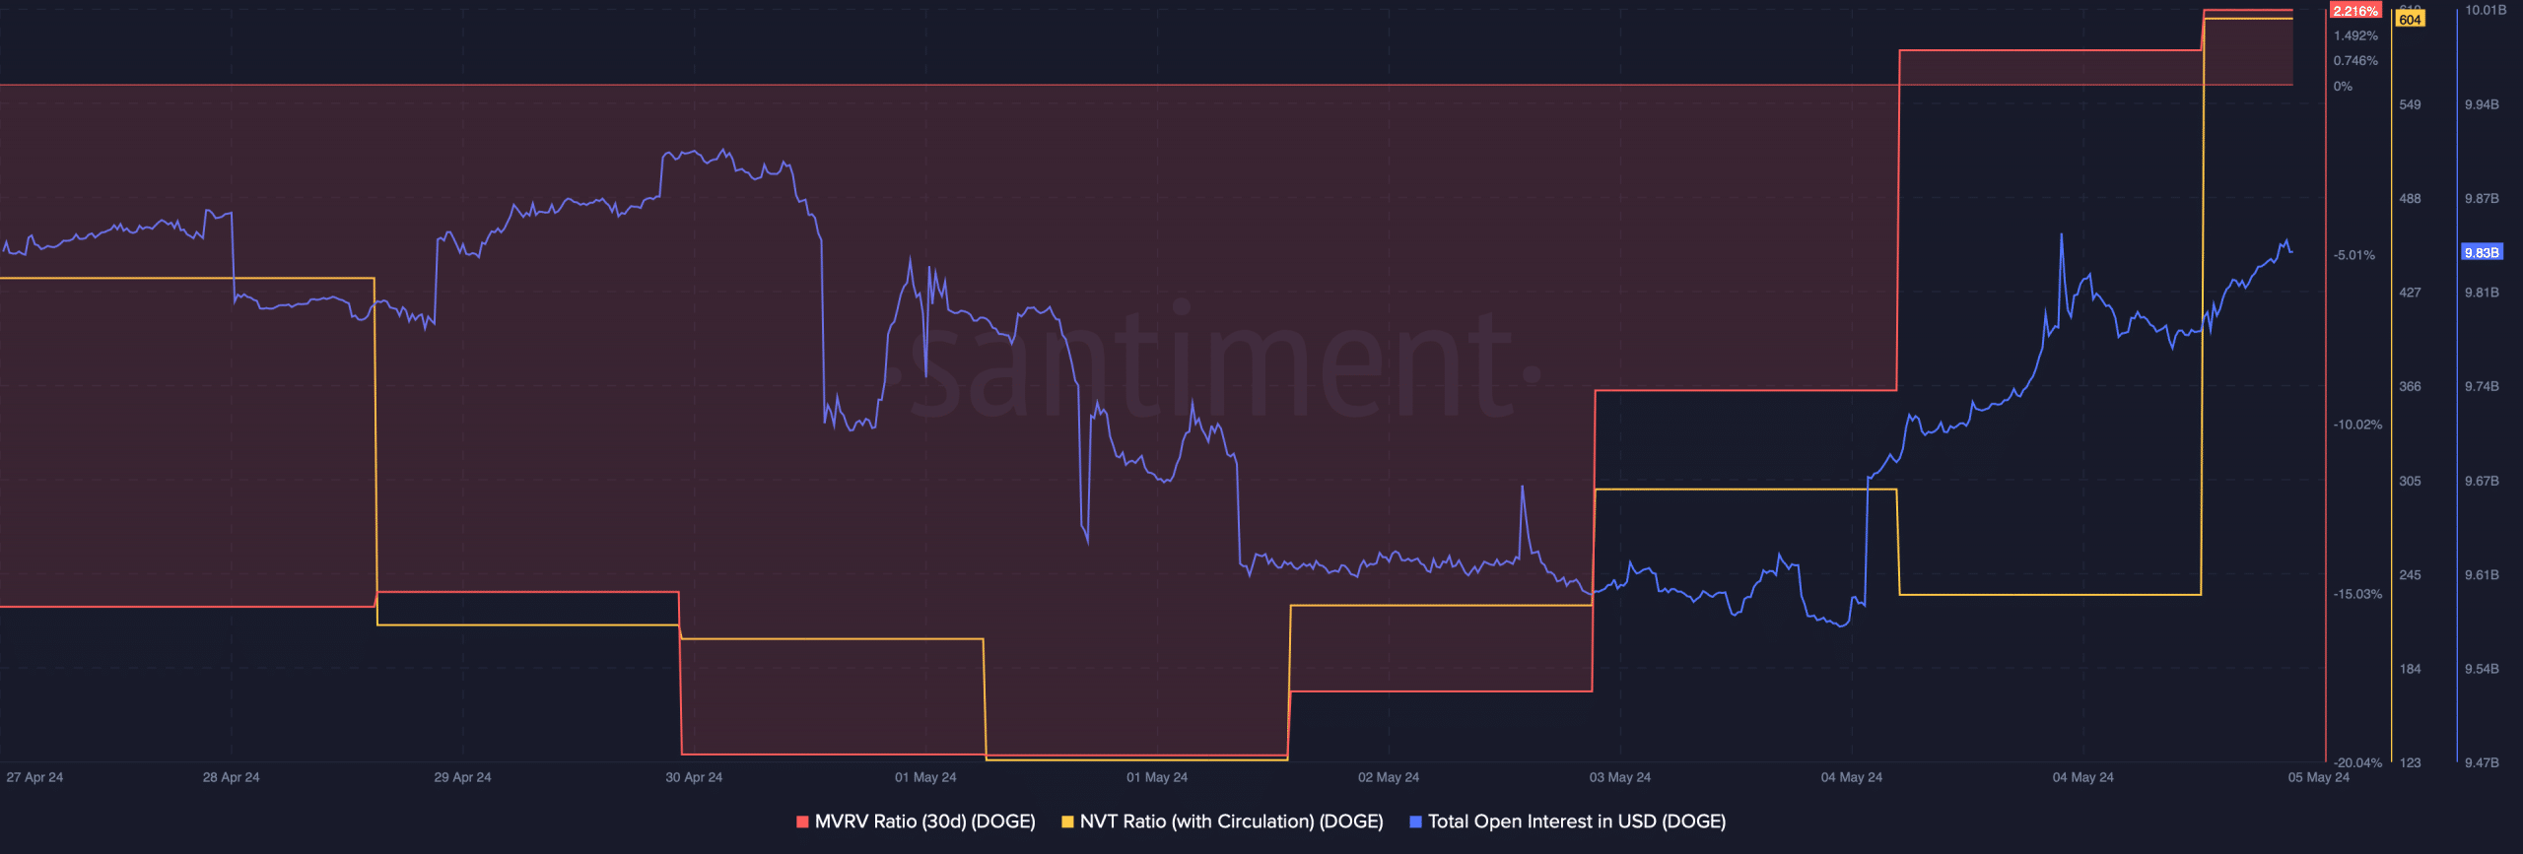Click the 366 NVT axis value
Screen dimensions: 2523x854
click(2410, 386)
